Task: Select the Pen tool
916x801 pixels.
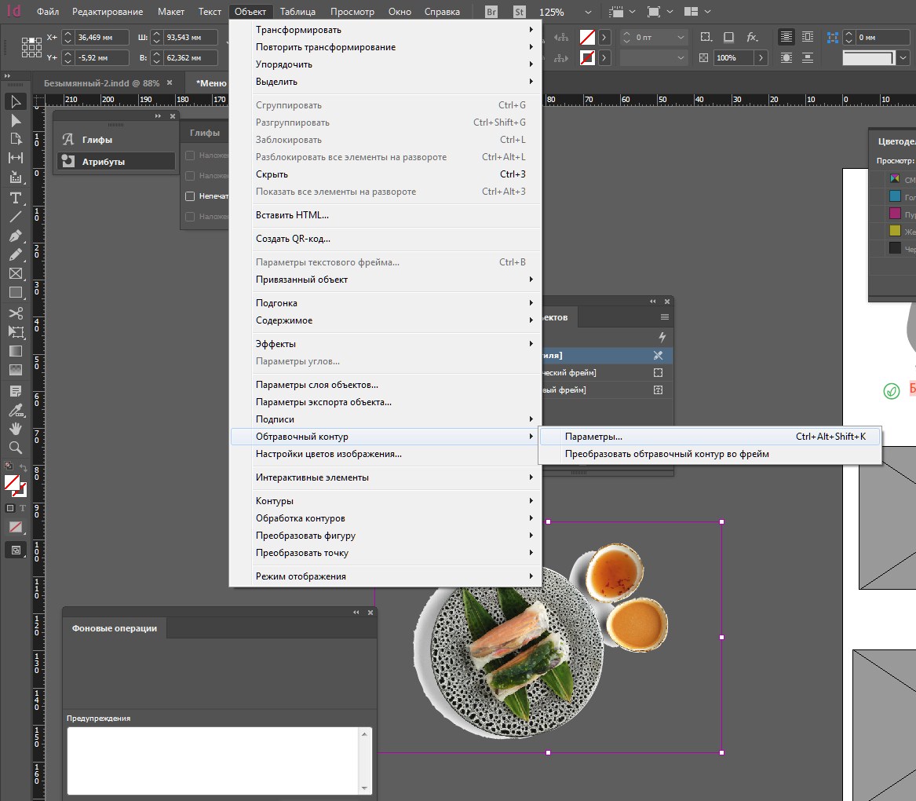Action: pos(15,236)
